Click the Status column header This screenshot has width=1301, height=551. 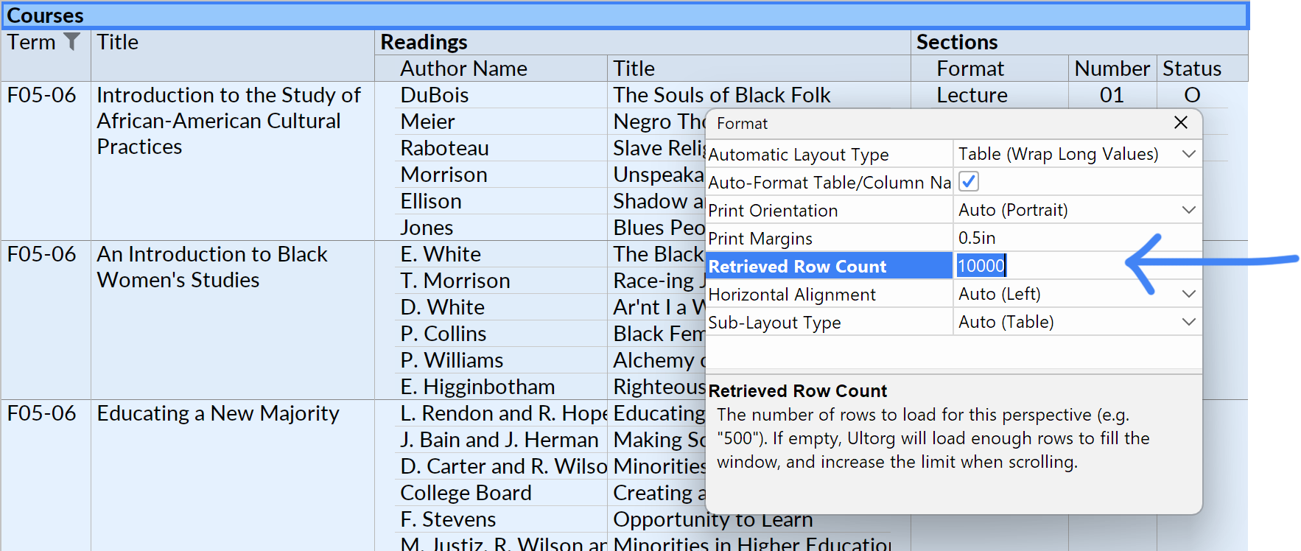pyautogui.click(x=1202, y=69)
